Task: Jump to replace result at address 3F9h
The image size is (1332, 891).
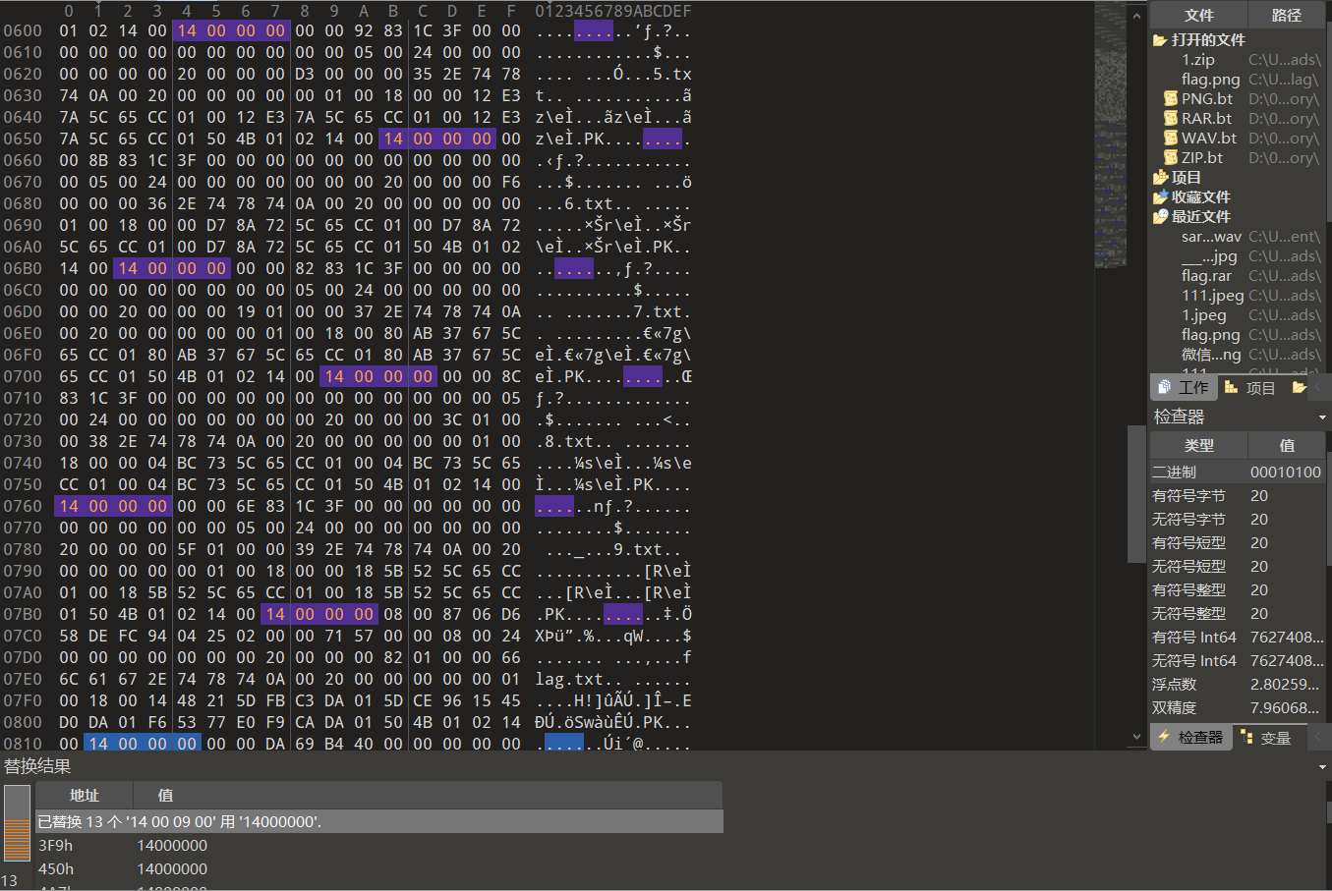Action: pos(379,845)
